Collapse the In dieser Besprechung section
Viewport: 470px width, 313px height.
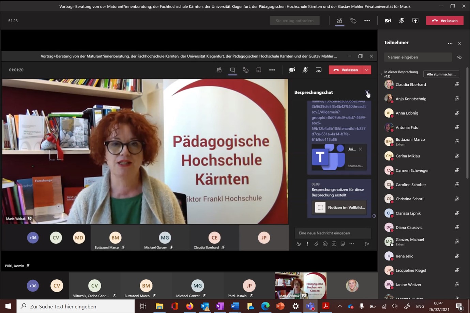(381, 74)
